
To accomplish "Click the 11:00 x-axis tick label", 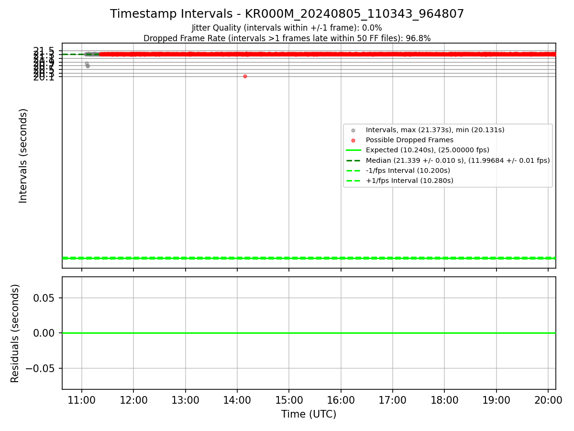I will pos(82,401).
